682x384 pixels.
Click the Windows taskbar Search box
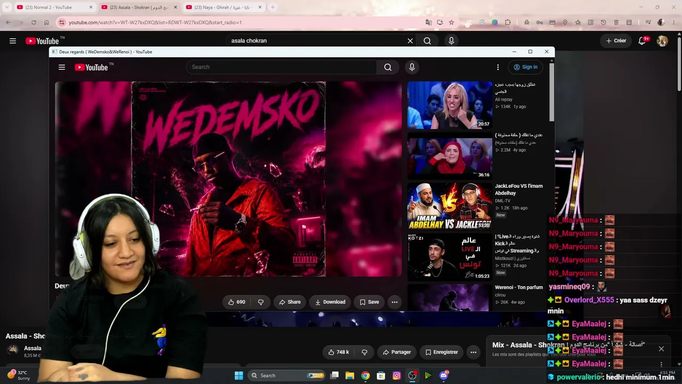coord(288,375)
